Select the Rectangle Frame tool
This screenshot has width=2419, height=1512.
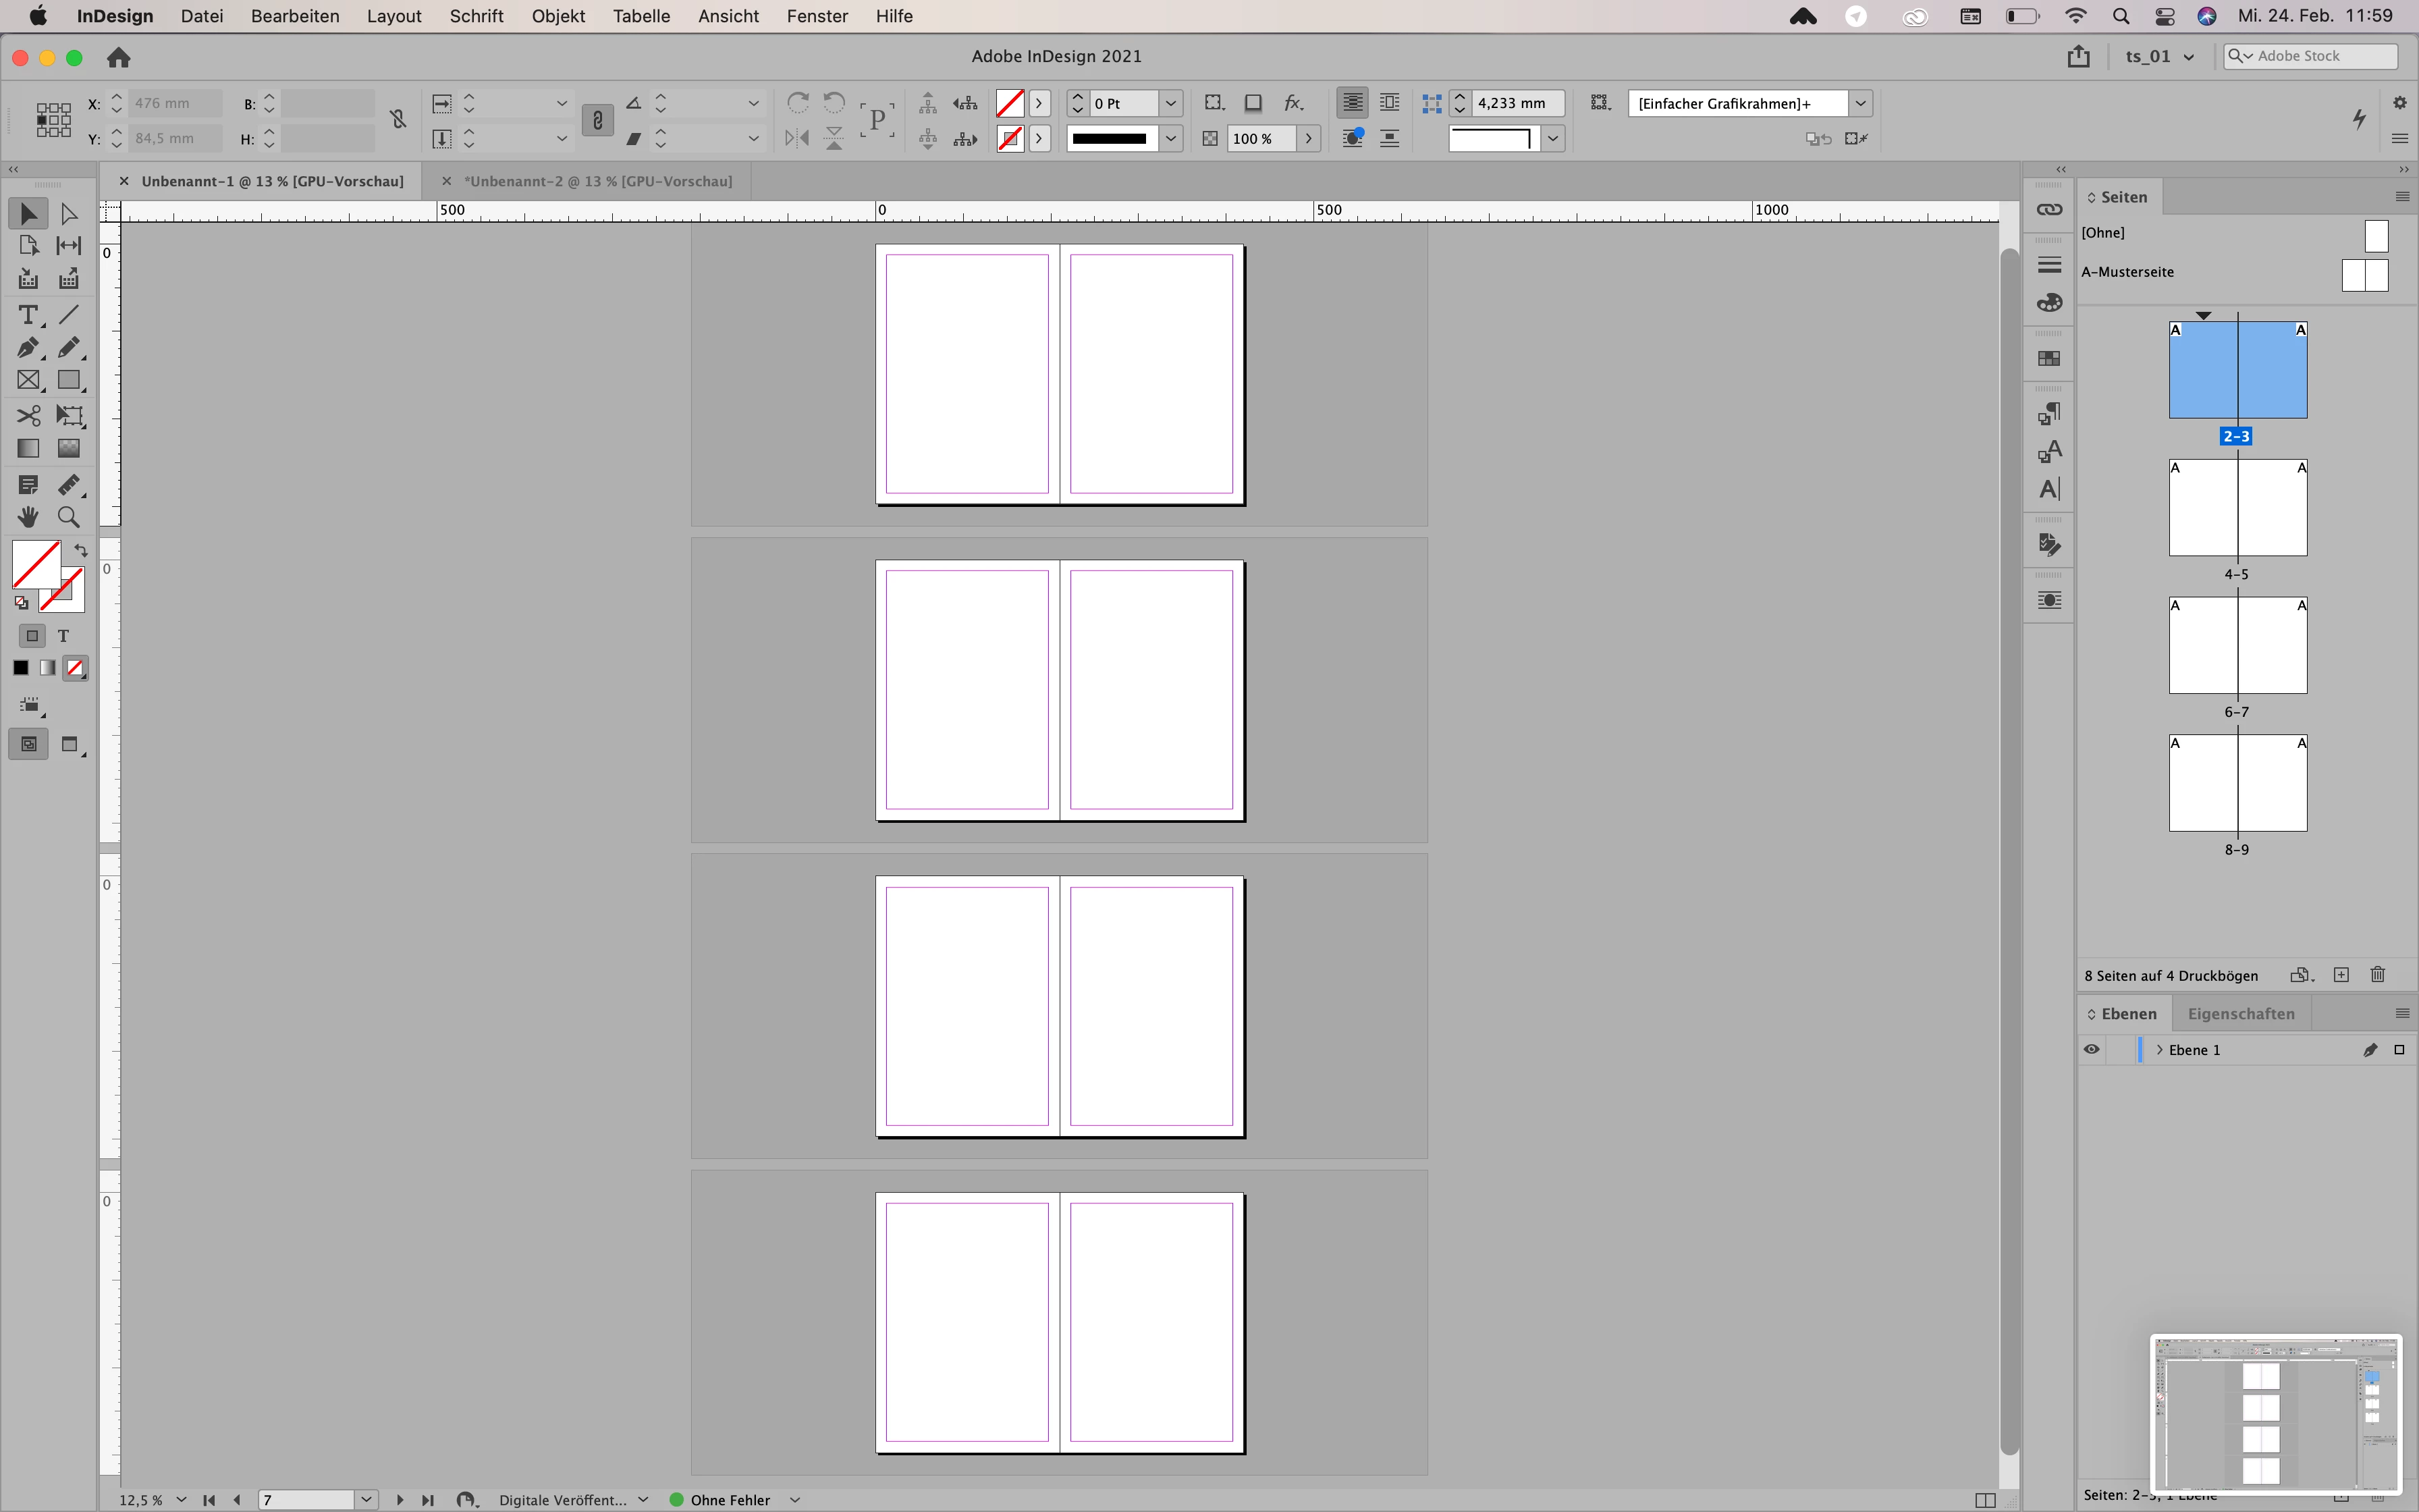[x=27, y=381]
